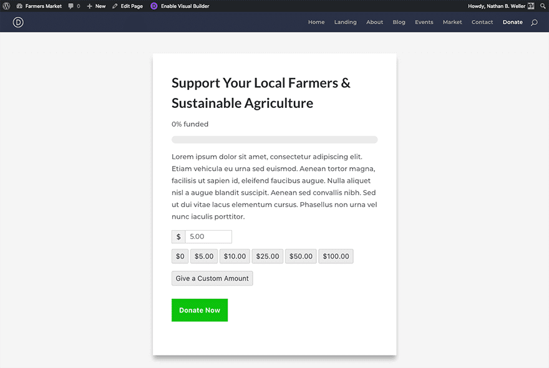
Task: Click the Divi purple D icon
Action: (154, 6)
